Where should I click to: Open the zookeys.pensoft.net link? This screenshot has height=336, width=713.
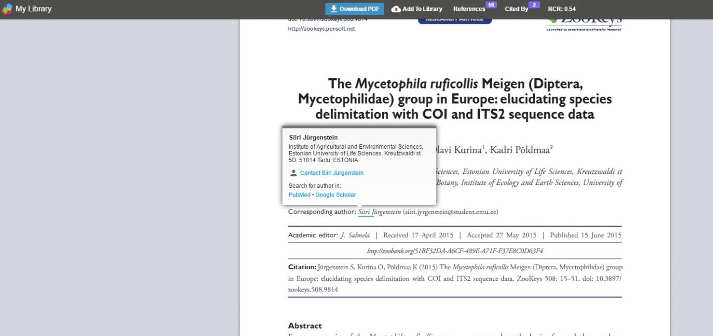click(x=321, y=29)
